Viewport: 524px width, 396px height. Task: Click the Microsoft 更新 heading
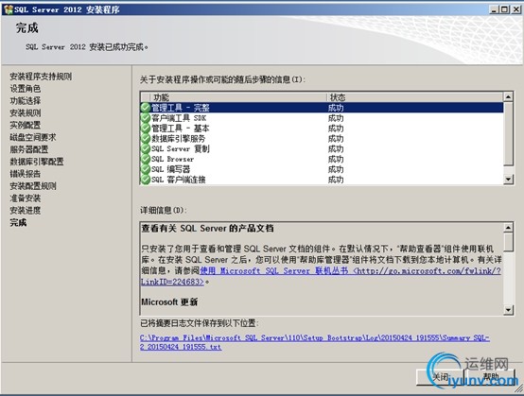click(169, 301)
